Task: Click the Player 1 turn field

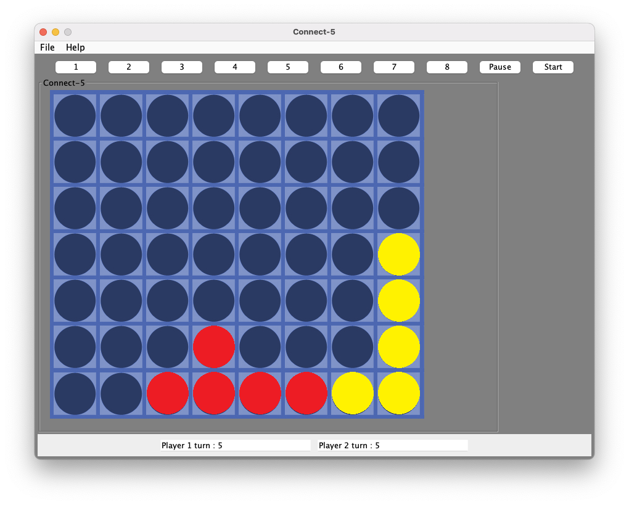Action: click(x=235, y=445)
